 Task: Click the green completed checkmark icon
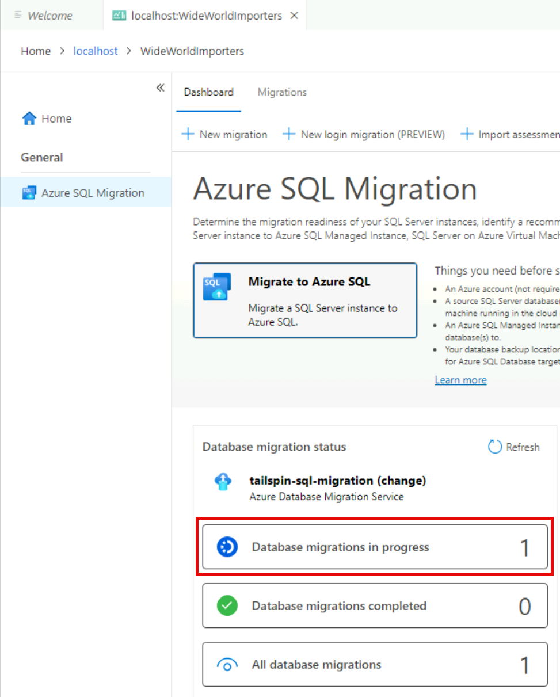point(227,605)
